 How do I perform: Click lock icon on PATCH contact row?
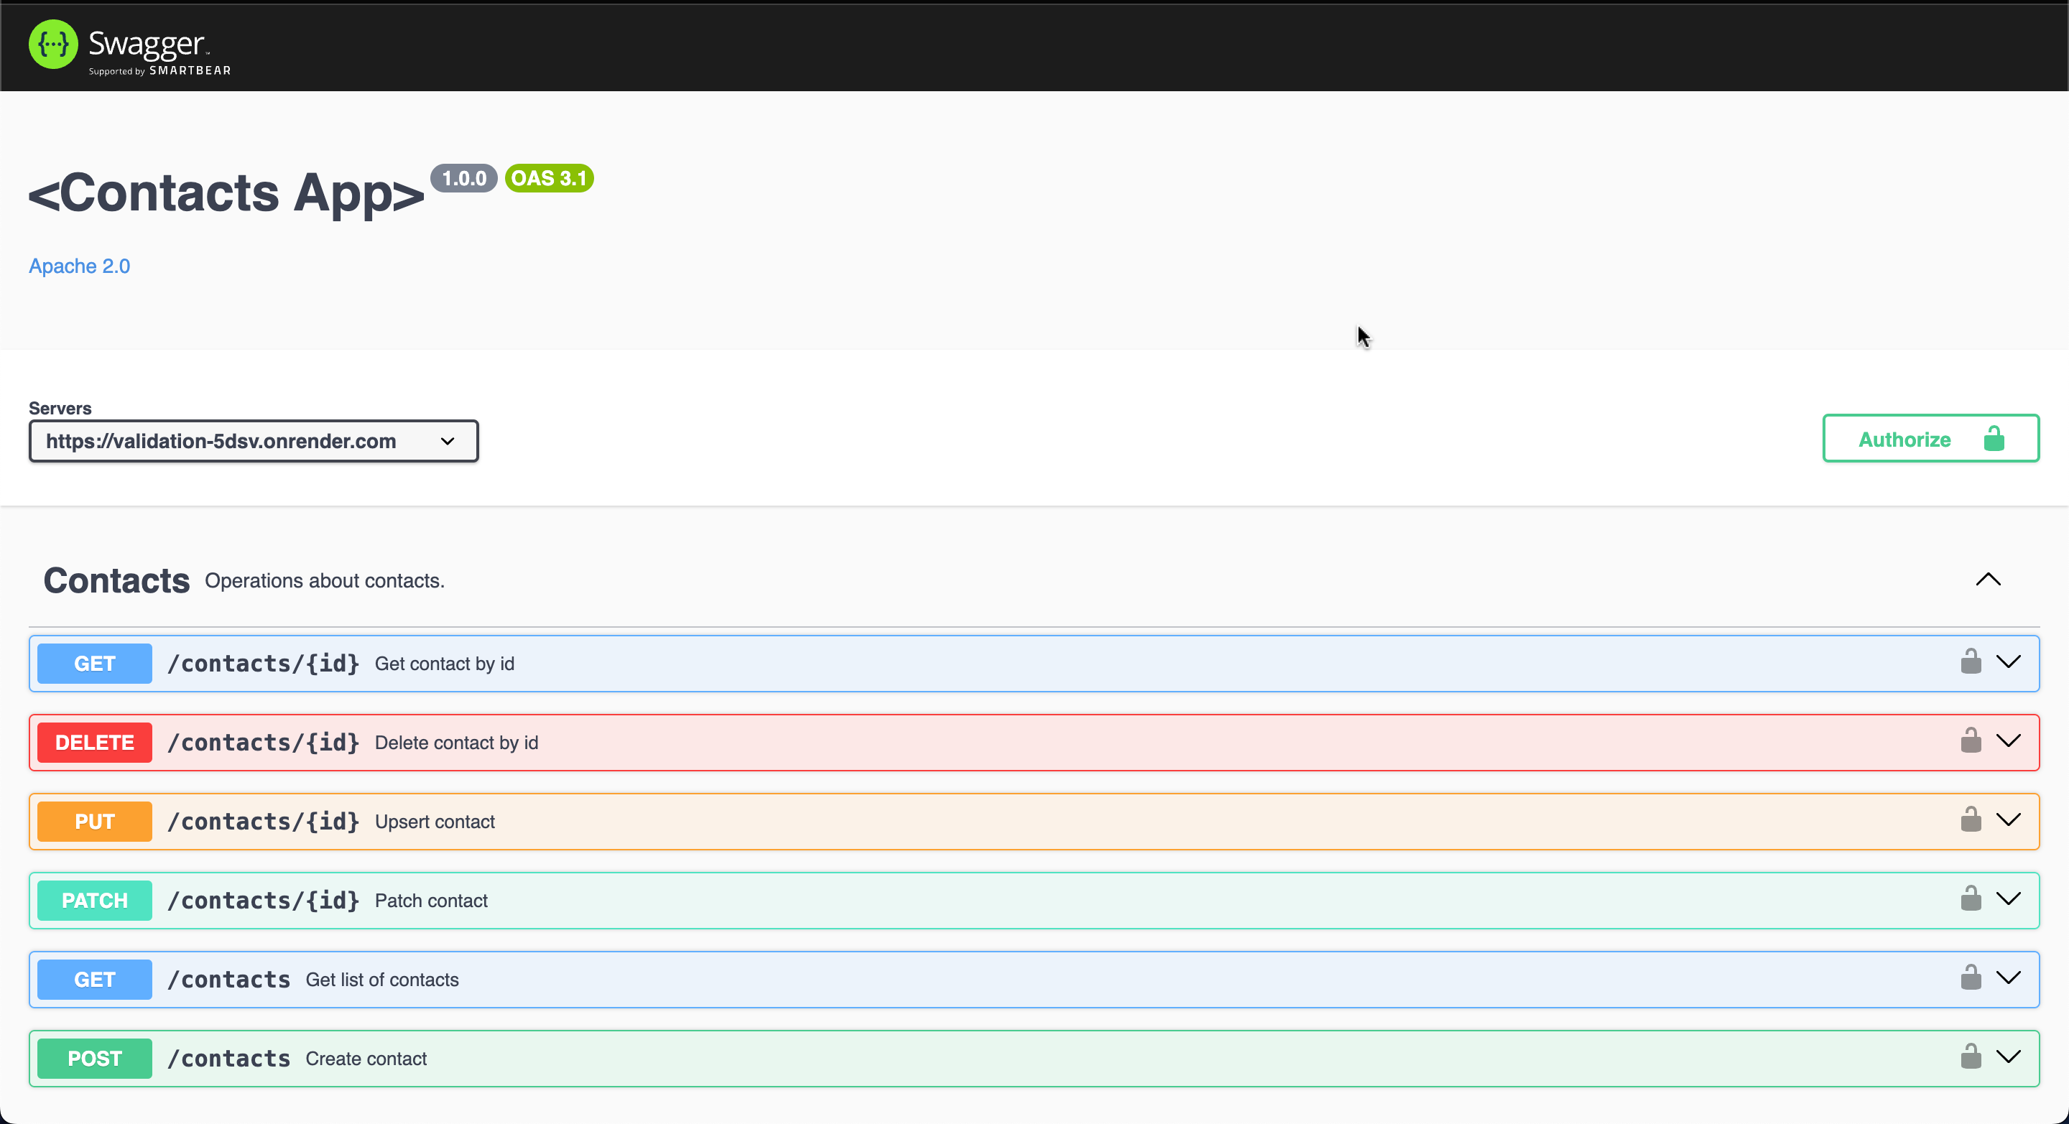tap(1970, 898)
